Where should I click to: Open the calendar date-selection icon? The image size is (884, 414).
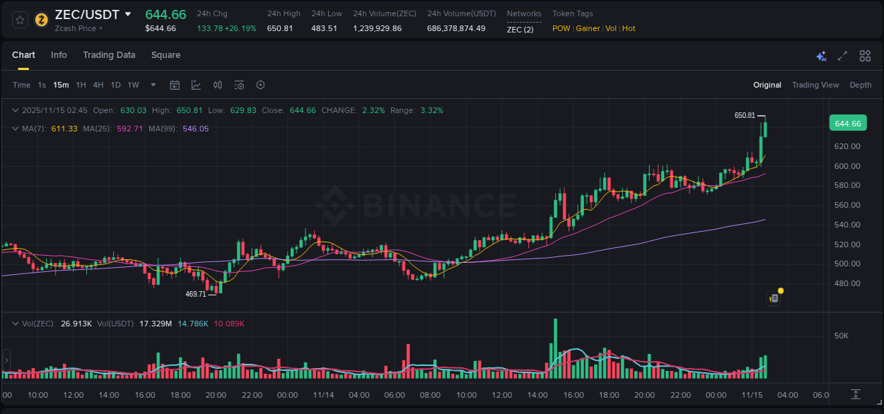pyautogui.click(x=175, y=85)
